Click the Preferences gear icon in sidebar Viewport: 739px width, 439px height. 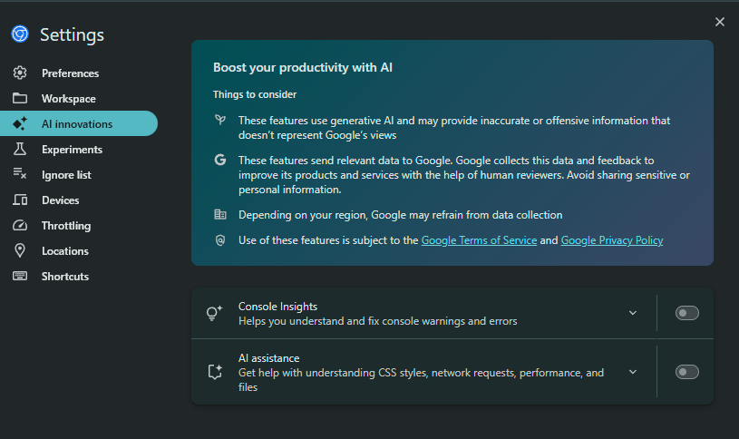point(20,73)
